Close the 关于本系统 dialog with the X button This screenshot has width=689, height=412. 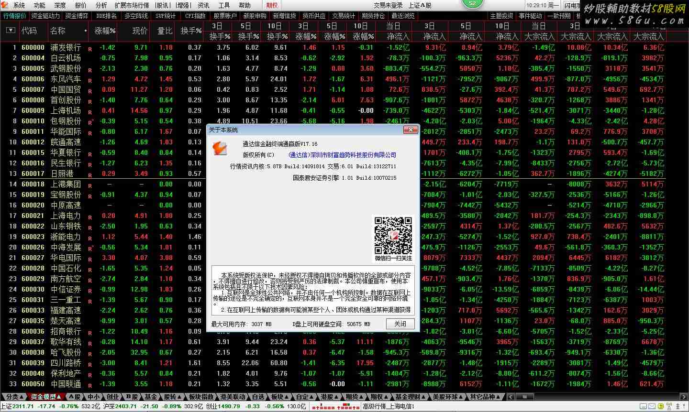tap(411, 130)
